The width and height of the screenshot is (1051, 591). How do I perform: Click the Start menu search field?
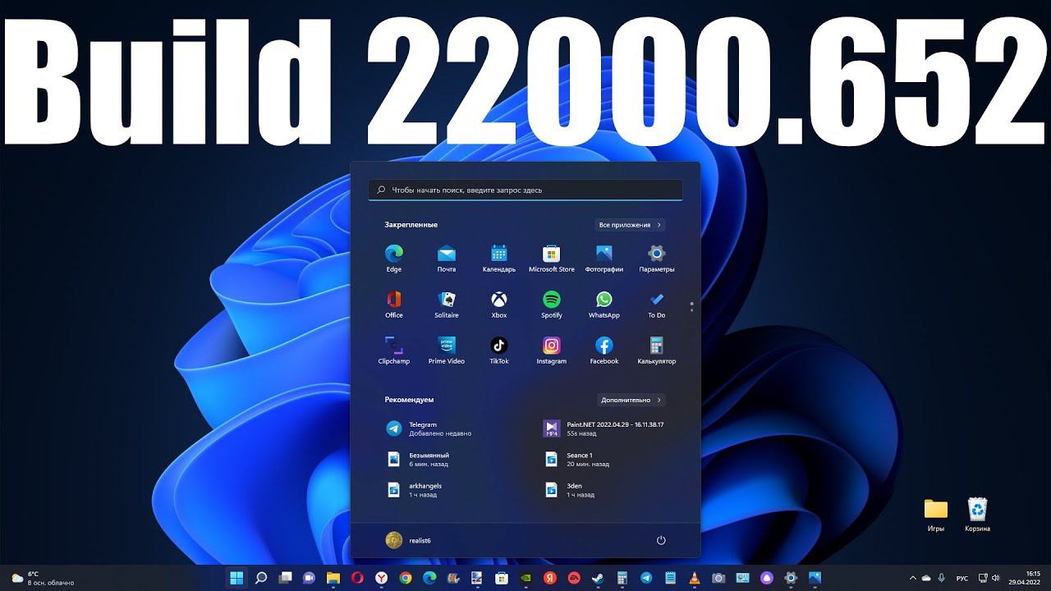[x=525, y=190]
